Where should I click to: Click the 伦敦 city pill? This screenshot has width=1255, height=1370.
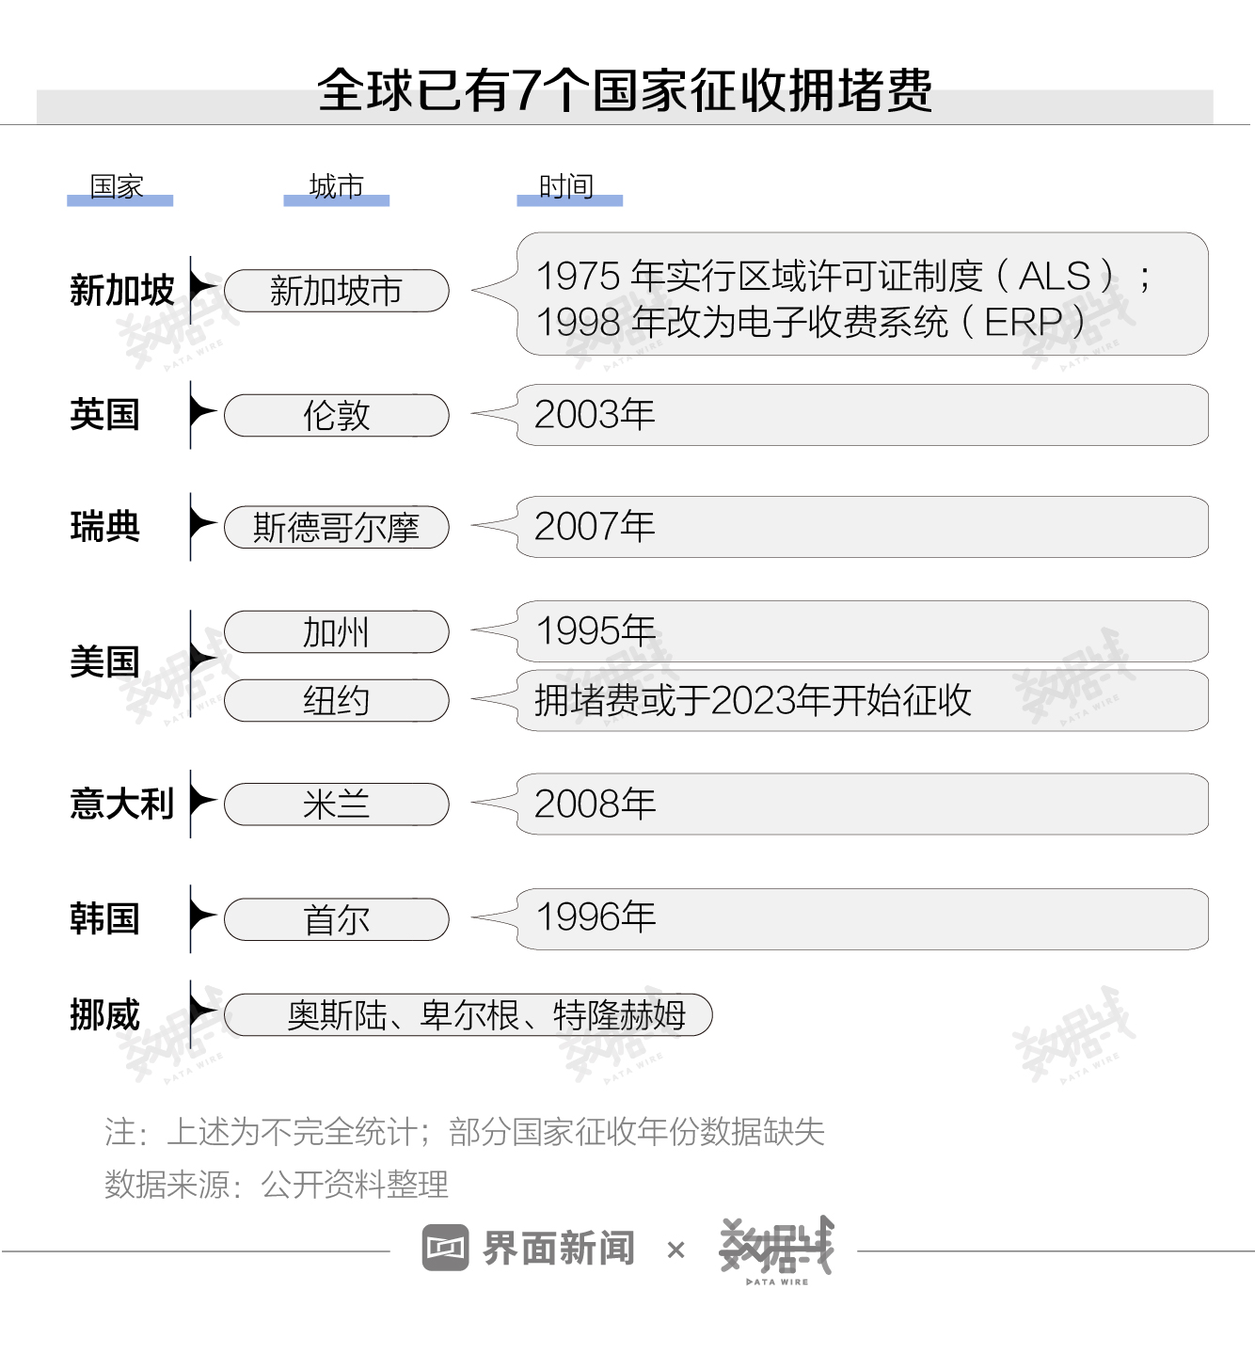coord(337,415)
